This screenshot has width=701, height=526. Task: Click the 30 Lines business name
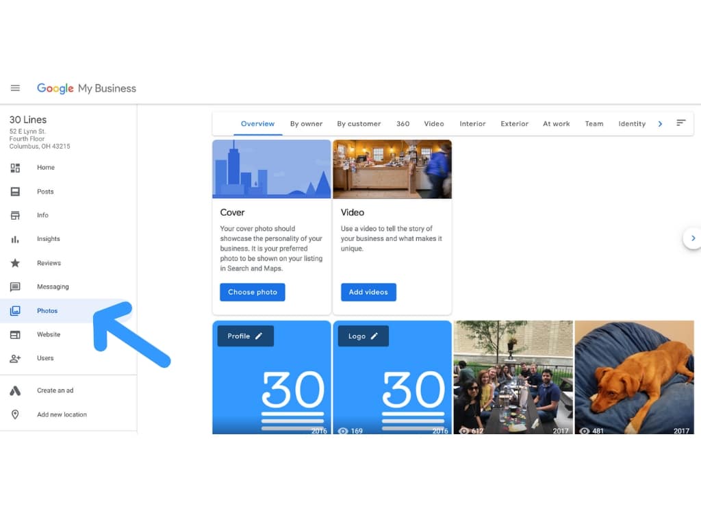[27, 120]
